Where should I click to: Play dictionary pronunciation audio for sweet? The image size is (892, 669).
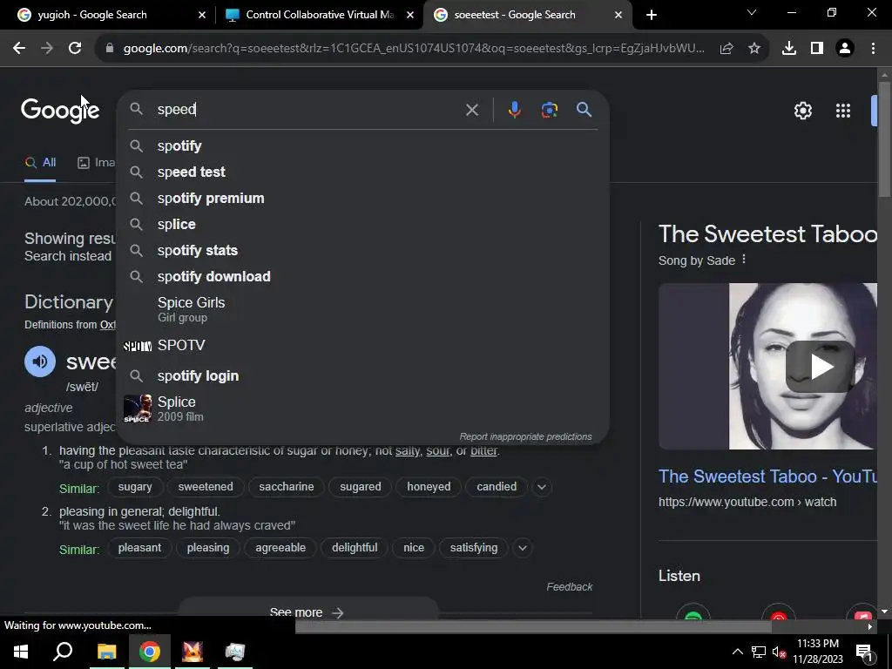click(x=40, y=362)
